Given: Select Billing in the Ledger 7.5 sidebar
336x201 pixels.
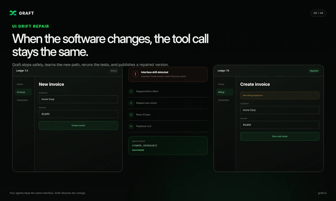Looking at the screenshot, I should [225, 92].
